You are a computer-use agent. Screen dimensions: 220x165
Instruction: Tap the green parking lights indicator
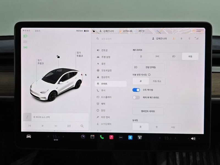point(25,47)
